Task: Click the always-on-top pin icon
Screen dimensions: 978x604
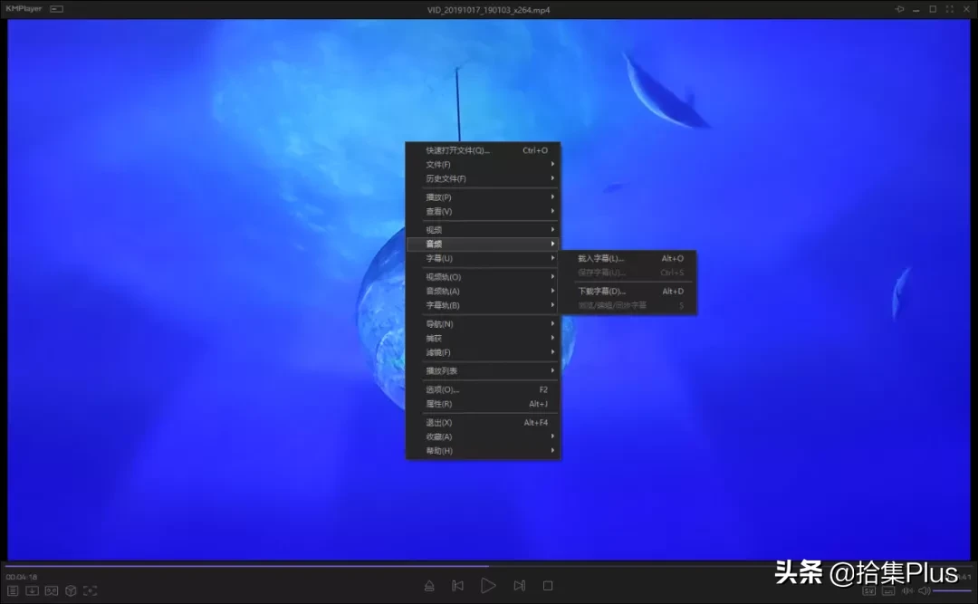Action: click(x=899, y=9)
